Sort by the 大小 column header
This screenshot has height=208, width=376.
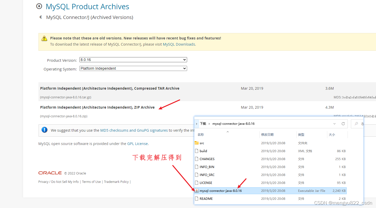(x=332, y=134)
